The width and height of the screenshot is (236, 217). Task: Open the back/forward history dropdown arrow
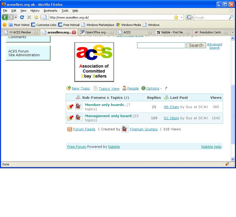[x=16, y=17]
